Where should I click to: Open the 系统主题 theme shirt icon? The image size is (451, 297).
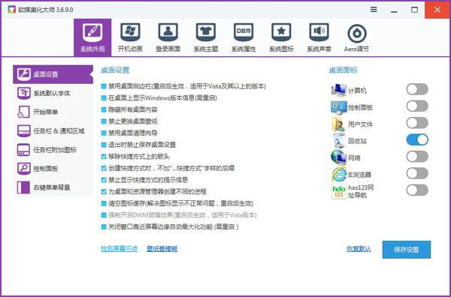[x=206, y=33]
